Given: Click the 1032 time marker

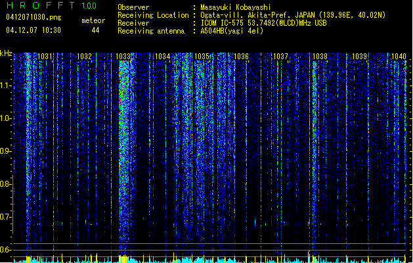Looking at the screenshot, I should click(x=84, y=57).
